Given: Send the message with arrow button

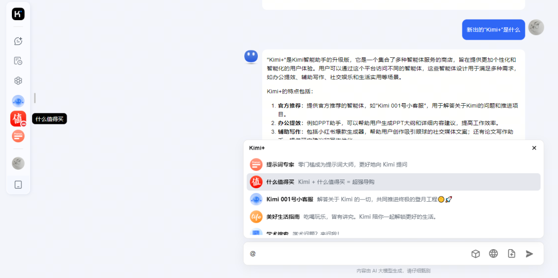Looking at the screenshot, I should tap(530, 254).
